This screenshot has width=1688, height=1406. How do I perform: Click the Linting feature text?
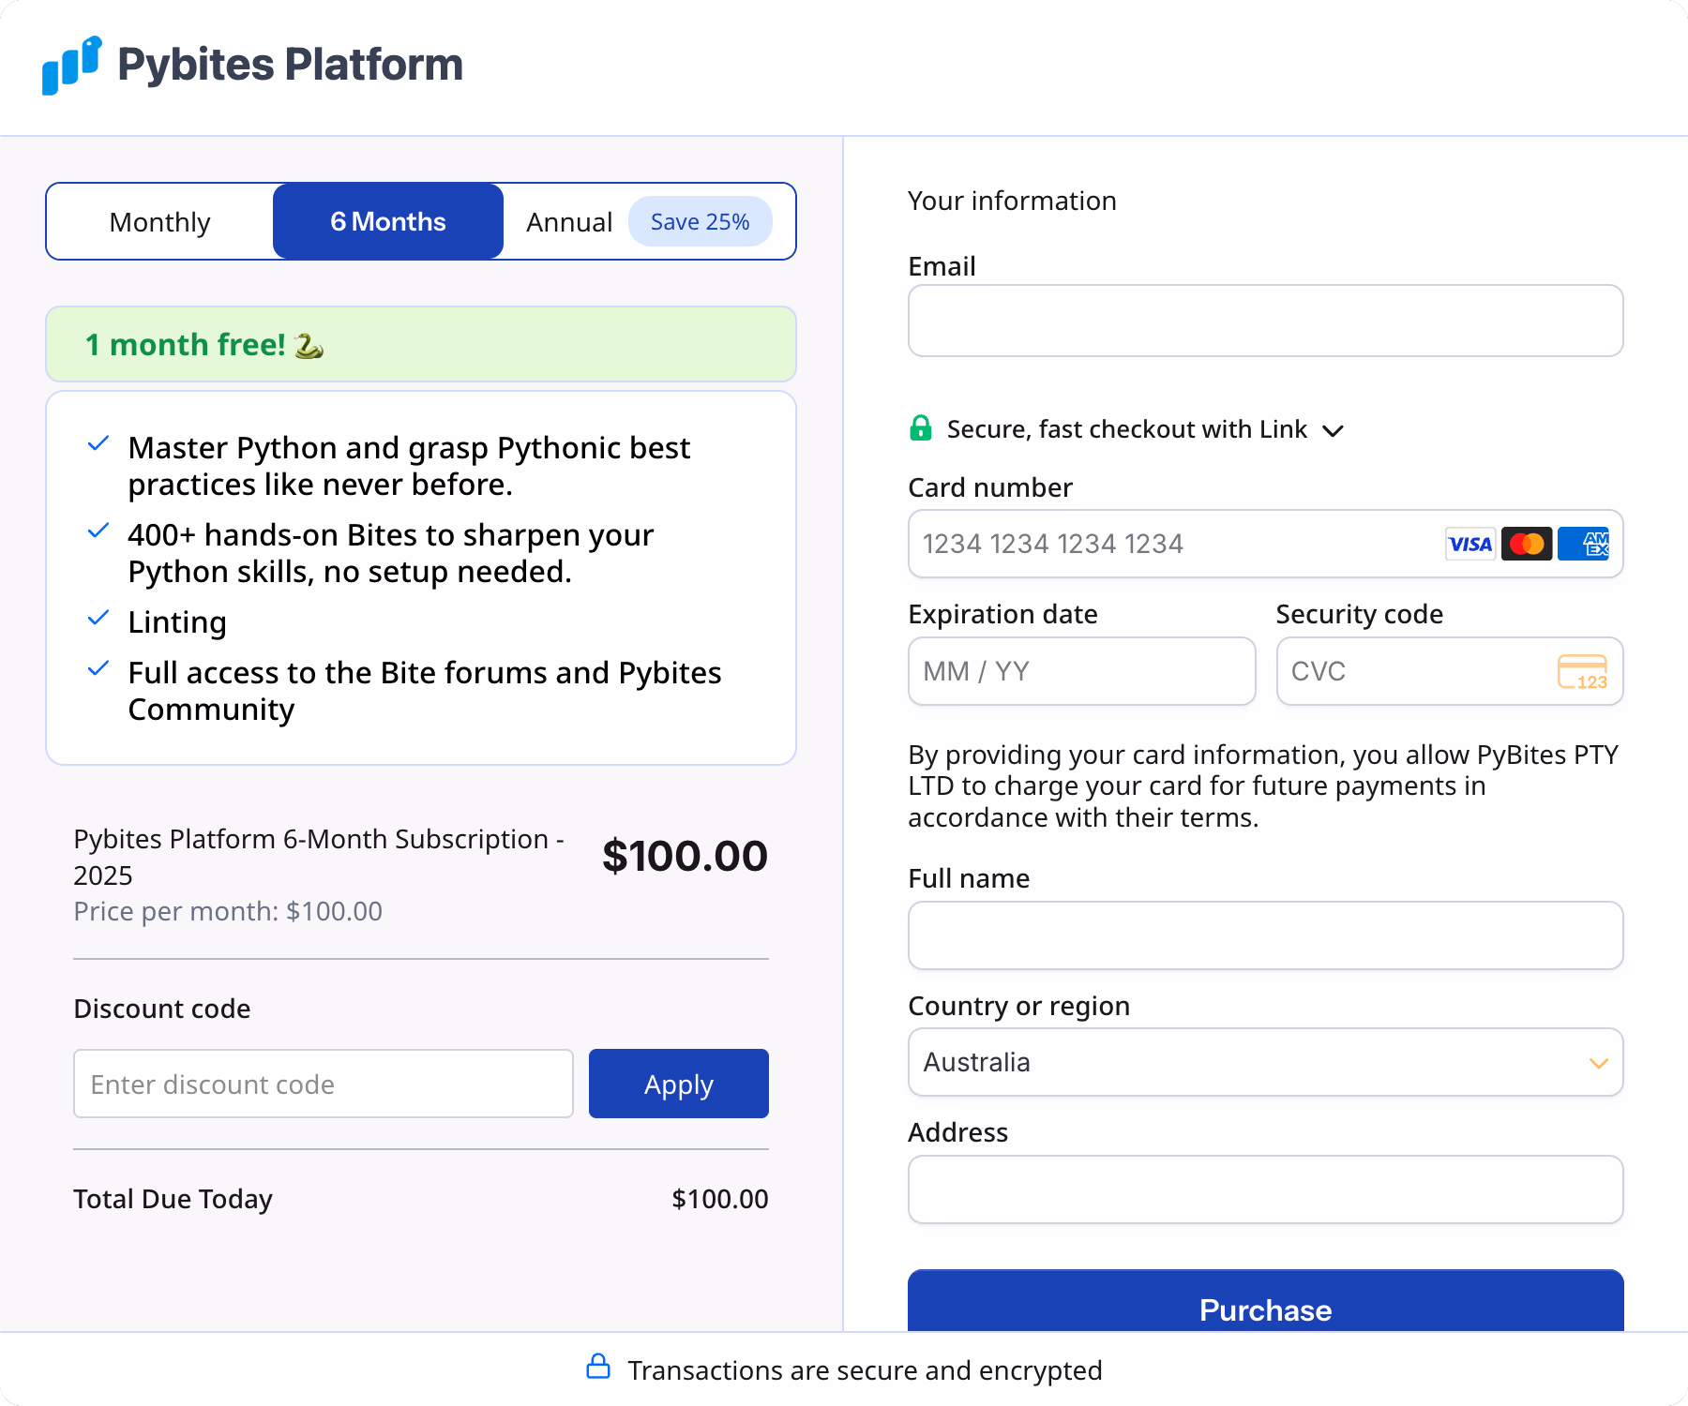click(x=177, y=622)
